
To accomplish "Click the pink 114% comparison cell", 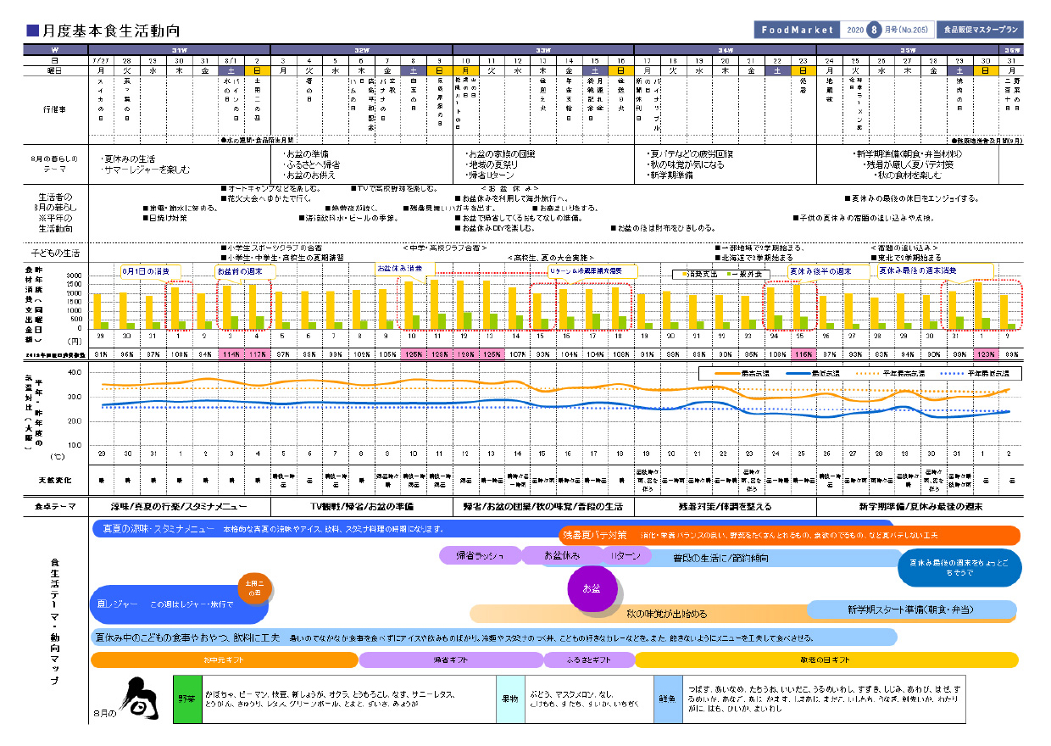I will coord(231,353).
